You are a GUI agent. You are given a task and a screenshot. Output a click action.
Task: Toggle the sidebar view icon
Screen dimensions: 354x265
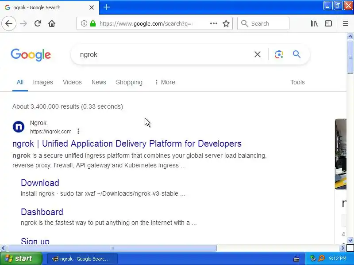coord(328,23)
